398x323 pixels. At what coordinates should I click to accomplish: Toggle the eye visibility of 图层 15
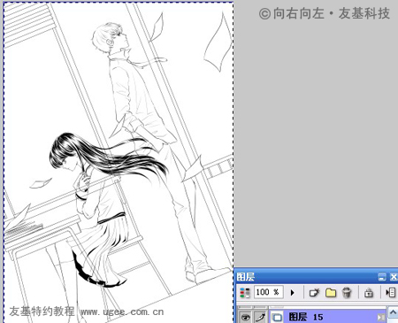pyautogui.click(x=245, y=318)
